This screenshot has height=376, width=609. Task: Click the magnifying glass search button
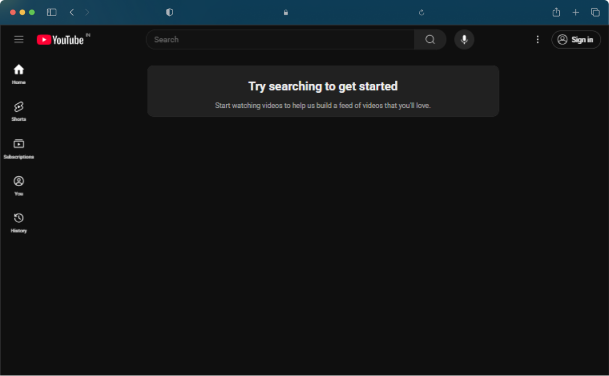(430, 40)
